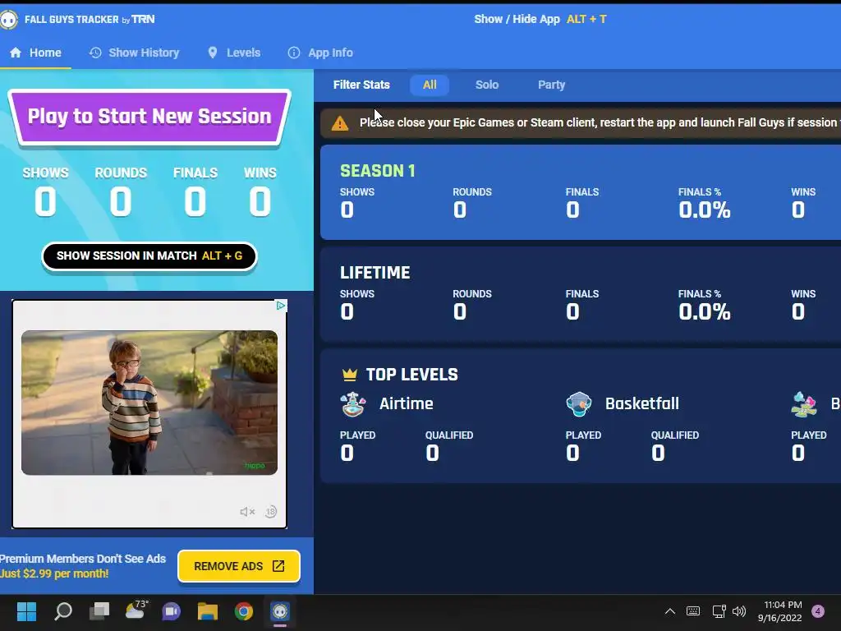Click the Season 1 FINALS % label
Viewport: 841px width, 631px height.
pyautogui.click(x=700, y=192)
